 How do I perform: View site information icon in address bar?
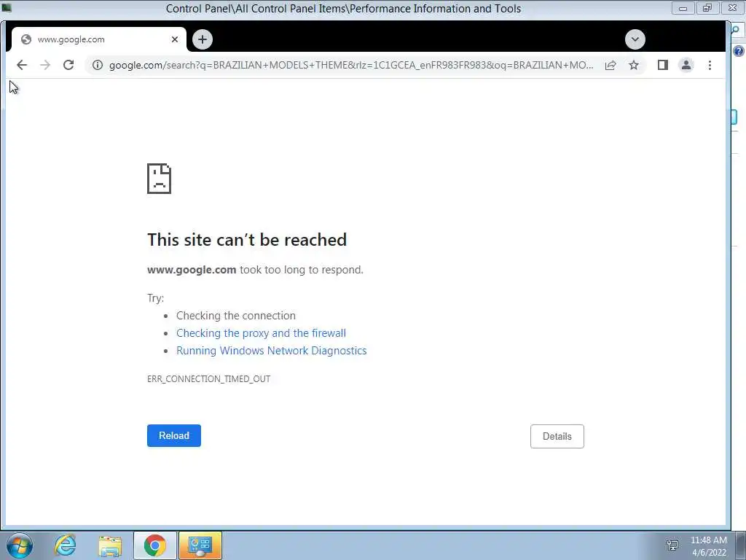pyautogui.click(x=98, y=65)
